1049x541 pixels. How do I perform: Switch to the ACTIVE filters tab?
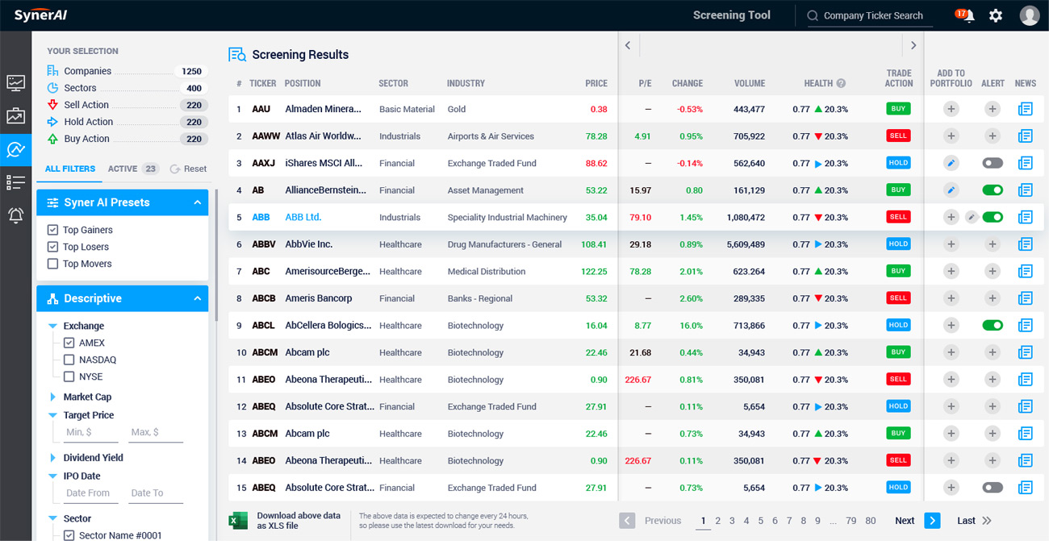133,169
